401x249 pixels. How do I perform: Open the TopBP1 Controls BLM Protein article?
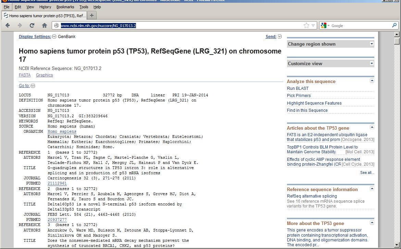[x=322, y=149]
